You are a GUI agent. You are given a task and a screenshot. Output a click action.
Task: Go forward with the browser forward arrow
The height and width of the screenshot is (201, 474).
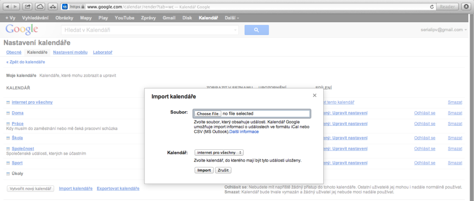(x=16, y=7)
